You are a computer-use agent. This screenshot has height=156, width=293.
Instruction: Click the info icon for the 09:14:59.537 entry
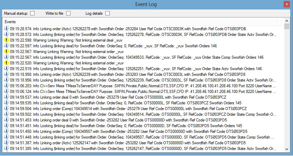tap(6, 97)
